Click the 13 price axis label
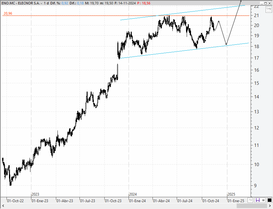Viewport: 273px width, 209px height. (x=257, y=112)
